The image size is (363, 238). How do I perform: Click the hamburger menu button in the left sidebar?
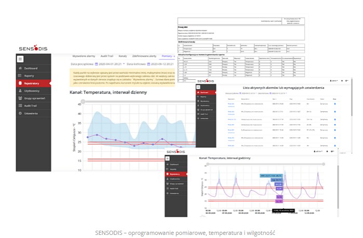tap(20, 59)
